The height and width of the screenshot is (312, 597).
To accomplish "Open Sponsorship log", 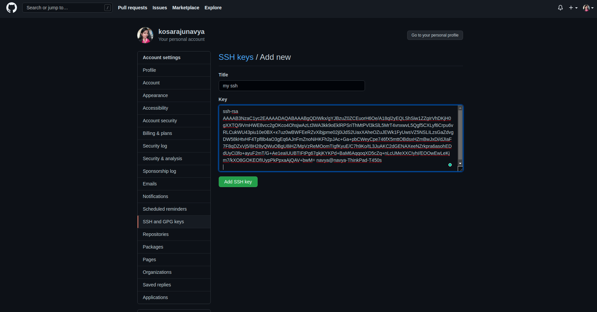I will [x=174, y=171].
